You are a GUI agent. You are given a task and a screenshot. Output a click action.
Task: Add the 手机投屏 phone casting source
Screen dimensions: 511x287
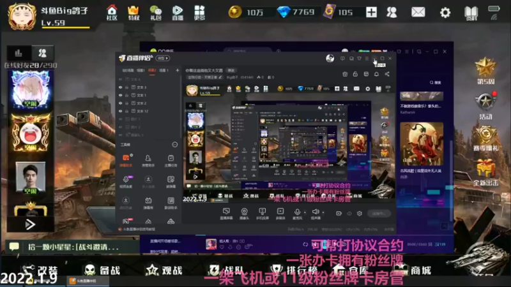point(262,214)
